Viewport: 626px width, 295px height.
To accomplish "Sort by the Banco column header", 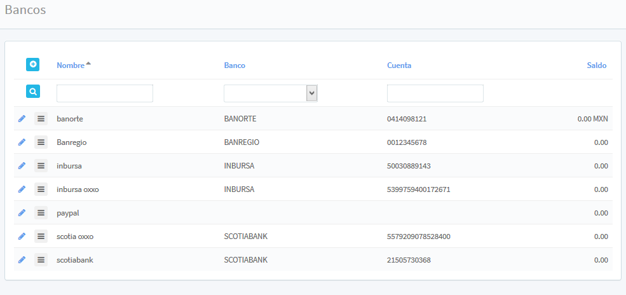I will coord(235,65).
